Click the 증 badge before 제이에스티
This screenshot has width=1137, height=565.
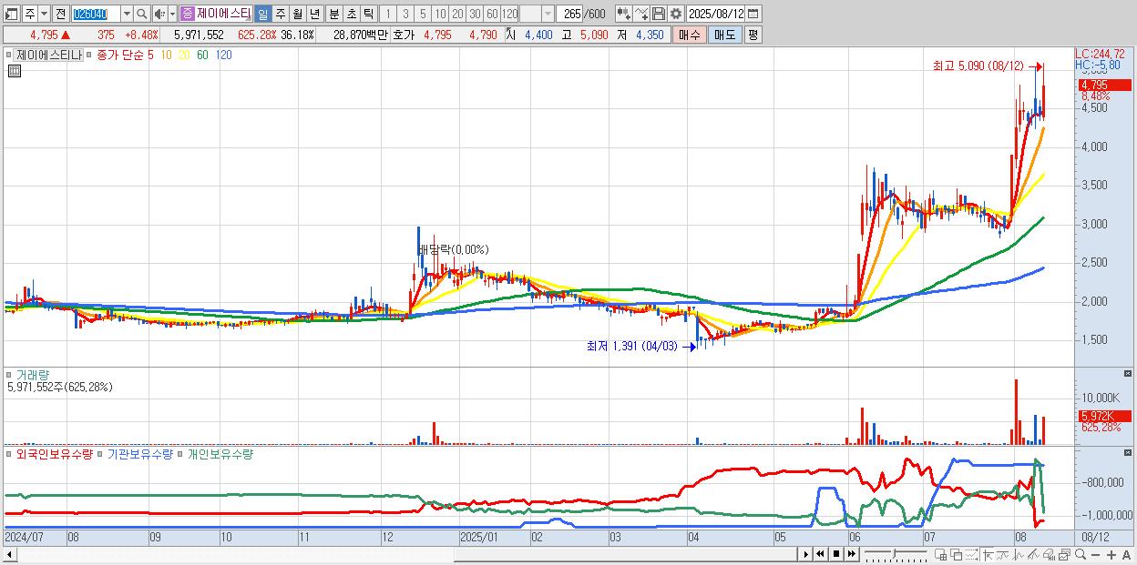coord(187,15)
